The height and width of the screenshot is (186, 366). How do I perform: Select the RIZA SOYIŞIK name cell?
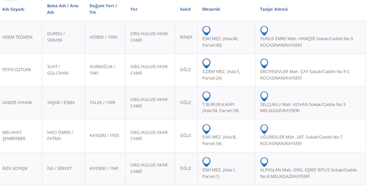coord(15,169)
